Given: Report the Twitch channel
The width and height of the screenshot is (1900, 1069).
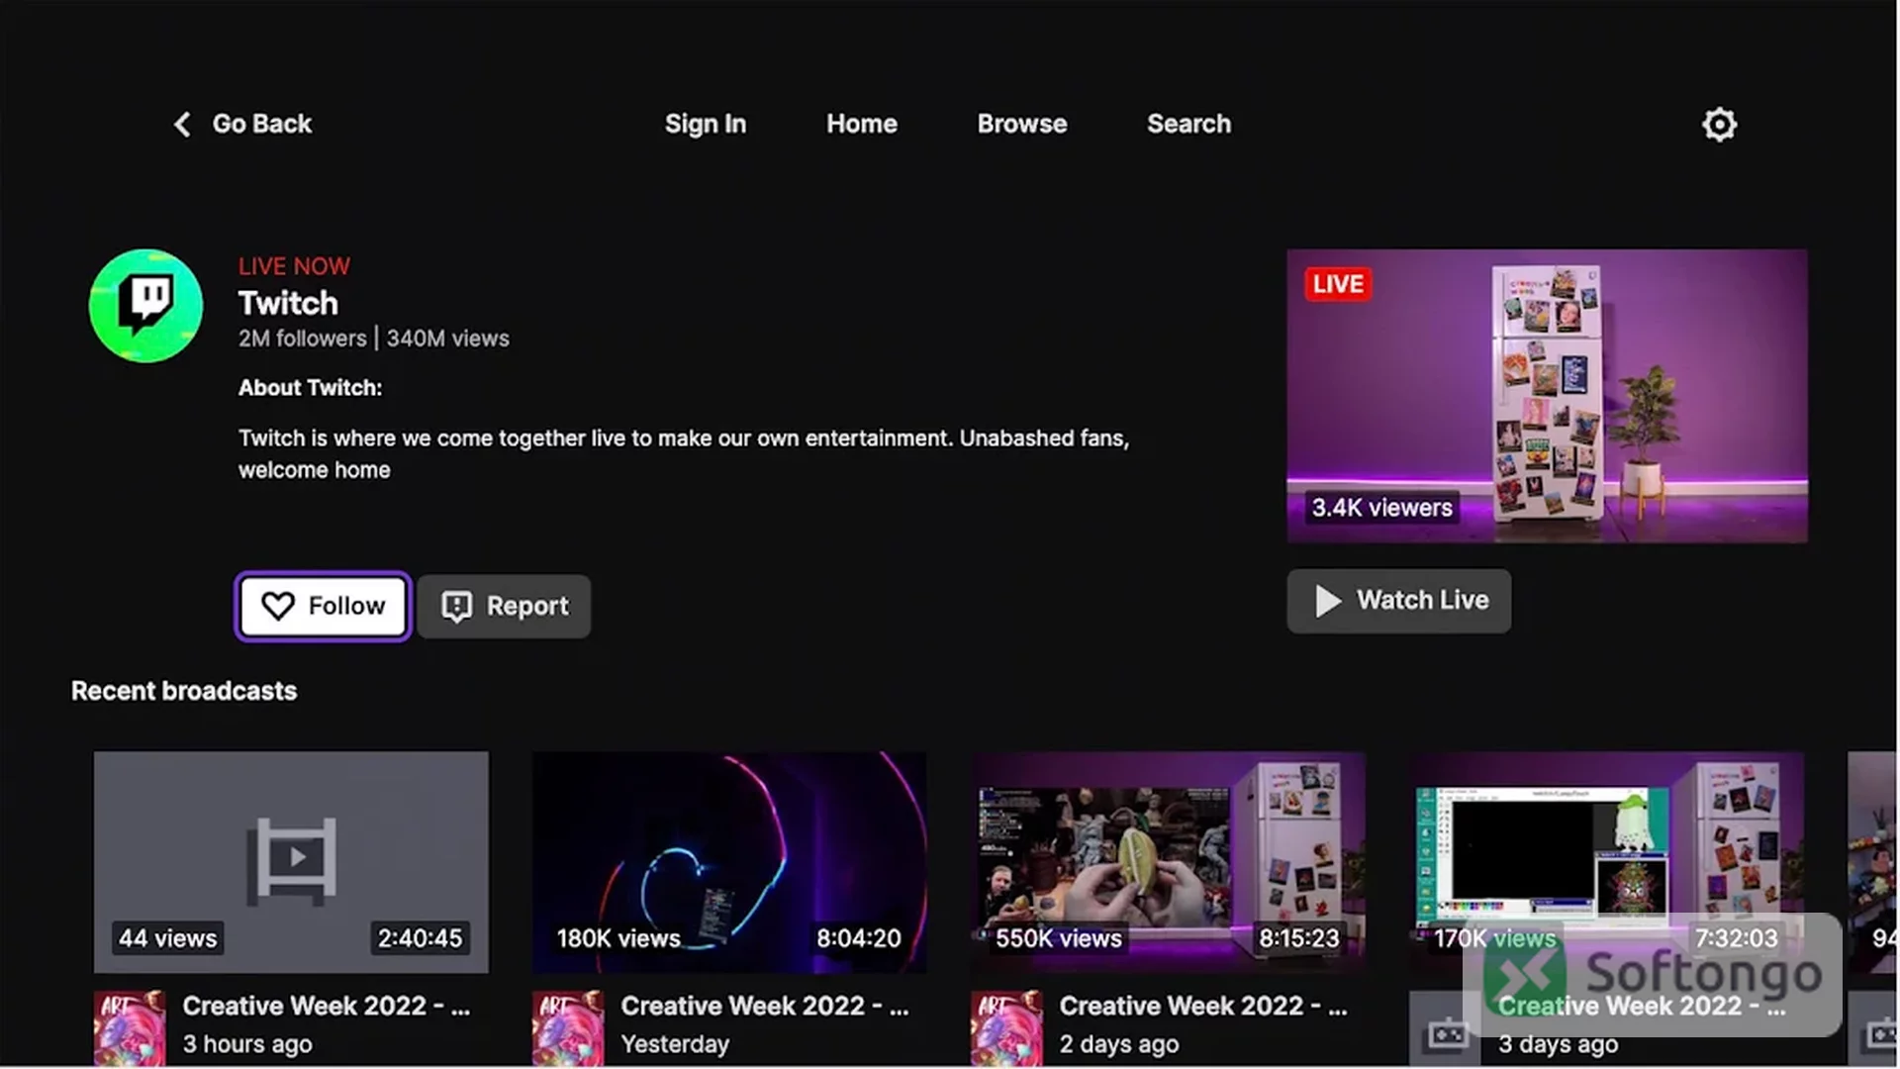Looking at the screenshot, I should pos(505,607).
